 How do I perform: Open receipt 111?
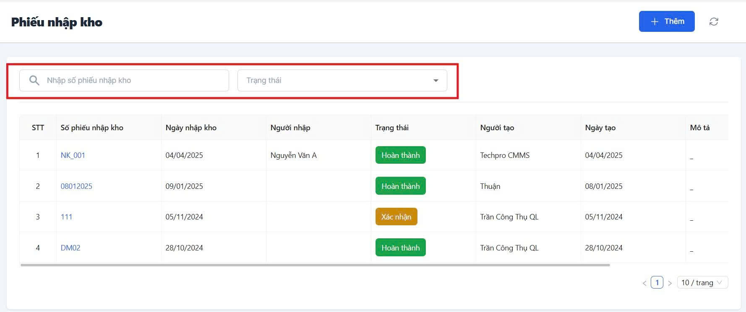pyautogui.click(x=66, y=217)
